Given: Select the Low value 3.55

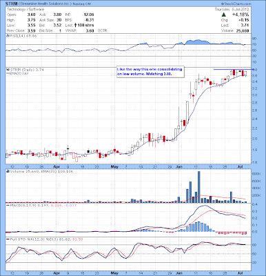Looking at the screenshot, I should coord(31,26).
